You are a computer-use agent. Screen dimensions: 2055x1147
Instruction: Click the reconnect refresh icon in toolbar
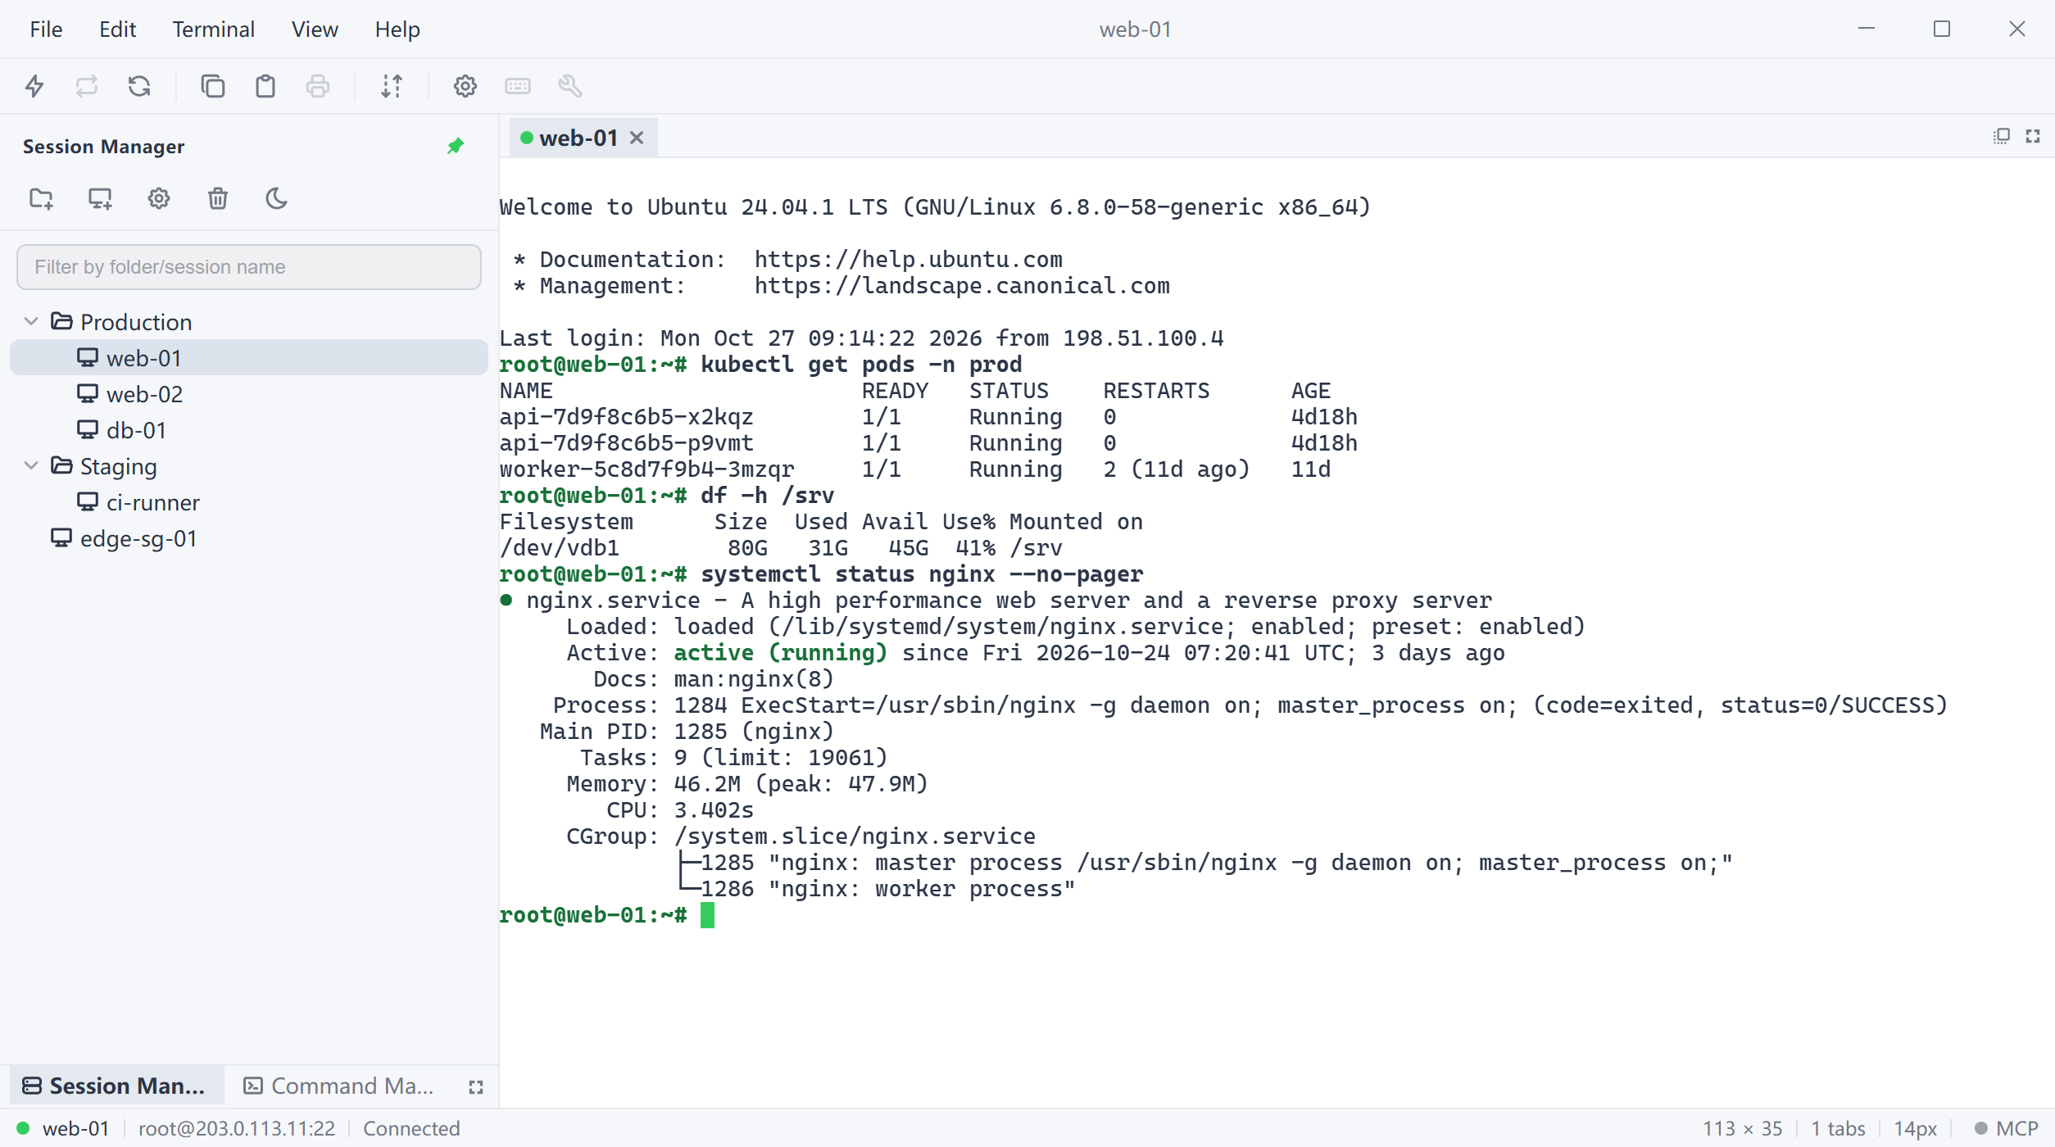(x=139, y=86)
